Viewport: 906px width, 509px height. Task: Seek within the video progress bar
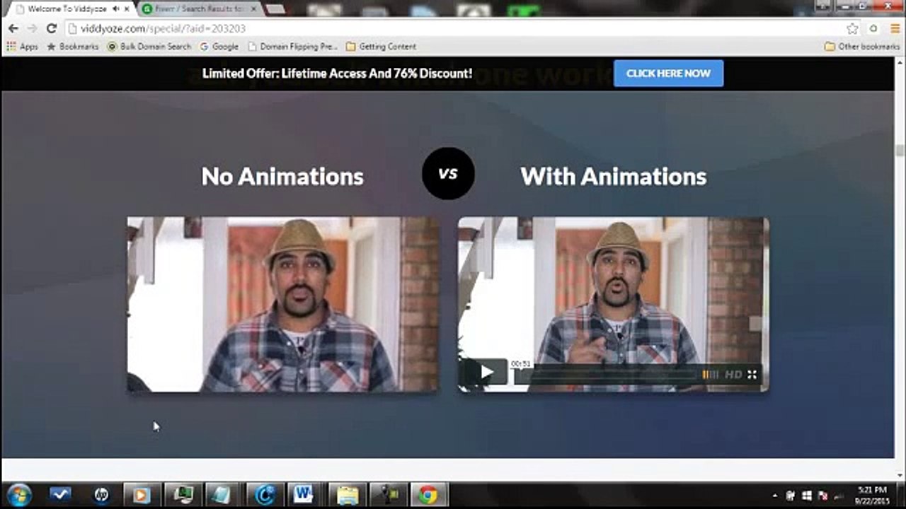pos(605,375)
